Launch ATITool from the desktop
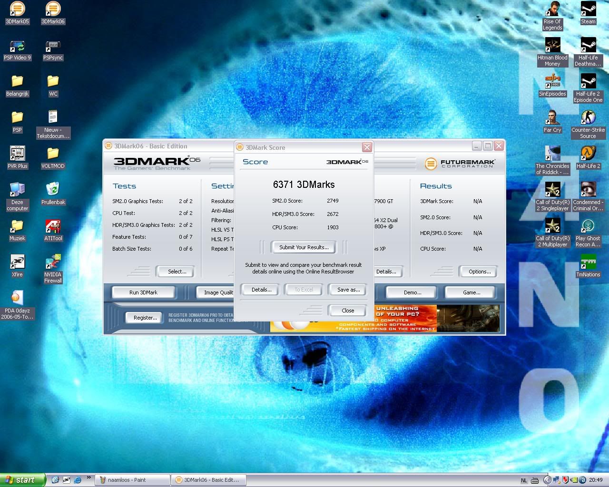 tap(53, 230)
